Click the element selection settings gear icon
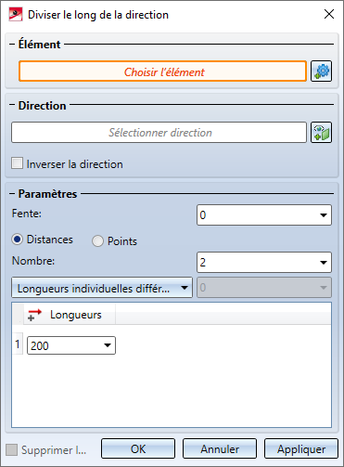Viewport: 344px width, 467px height. (321, 71)
